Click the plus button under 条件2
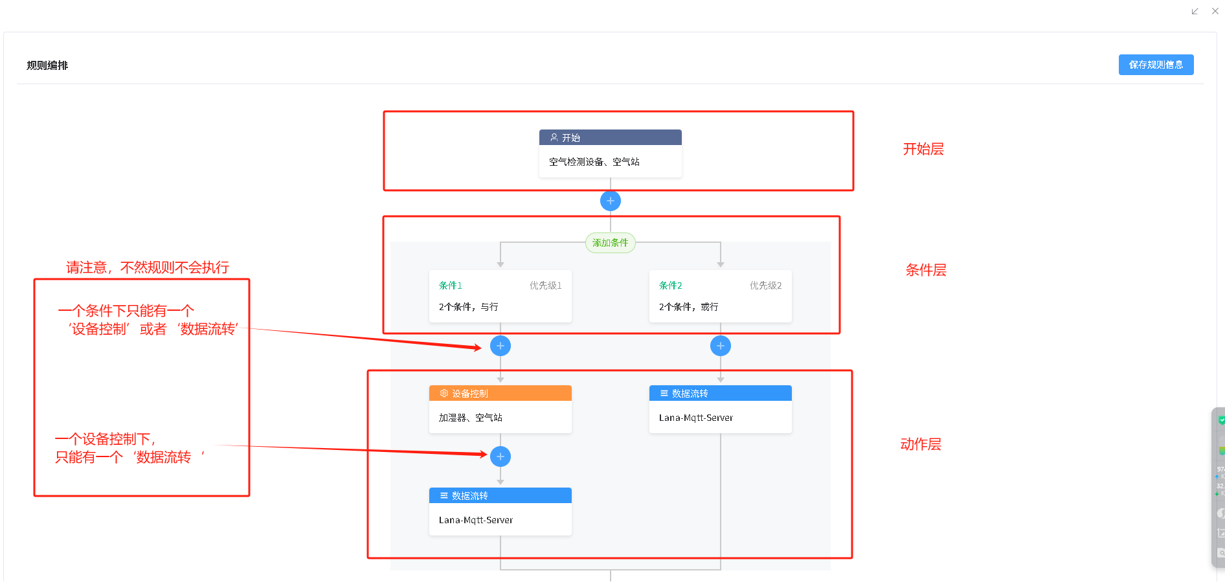The width and height of the screenshot is (1225, 586). click(720, 346)
